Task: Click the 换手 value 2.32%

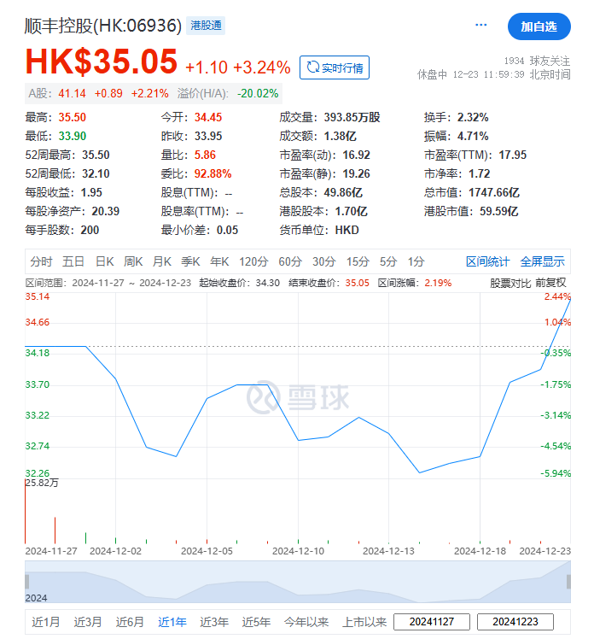Action: [x=473, y=117]
